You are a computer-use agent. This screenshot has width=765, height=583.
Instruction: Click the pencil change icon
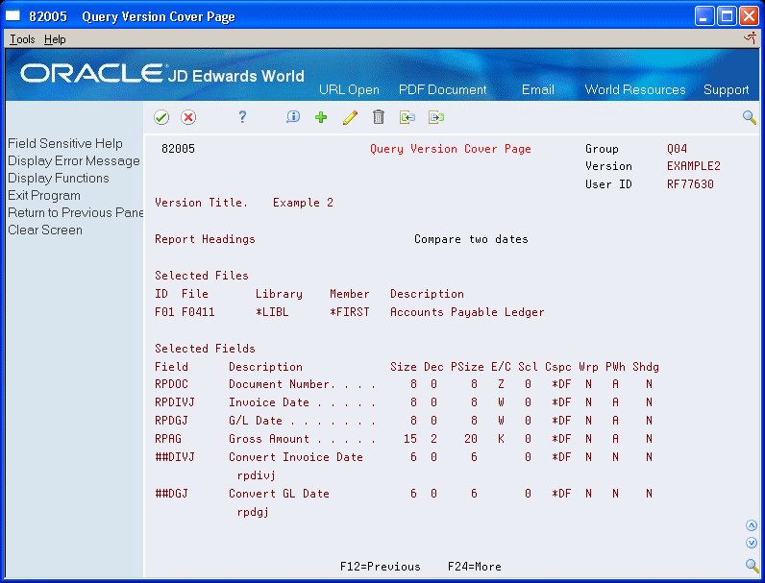(350, 117)
